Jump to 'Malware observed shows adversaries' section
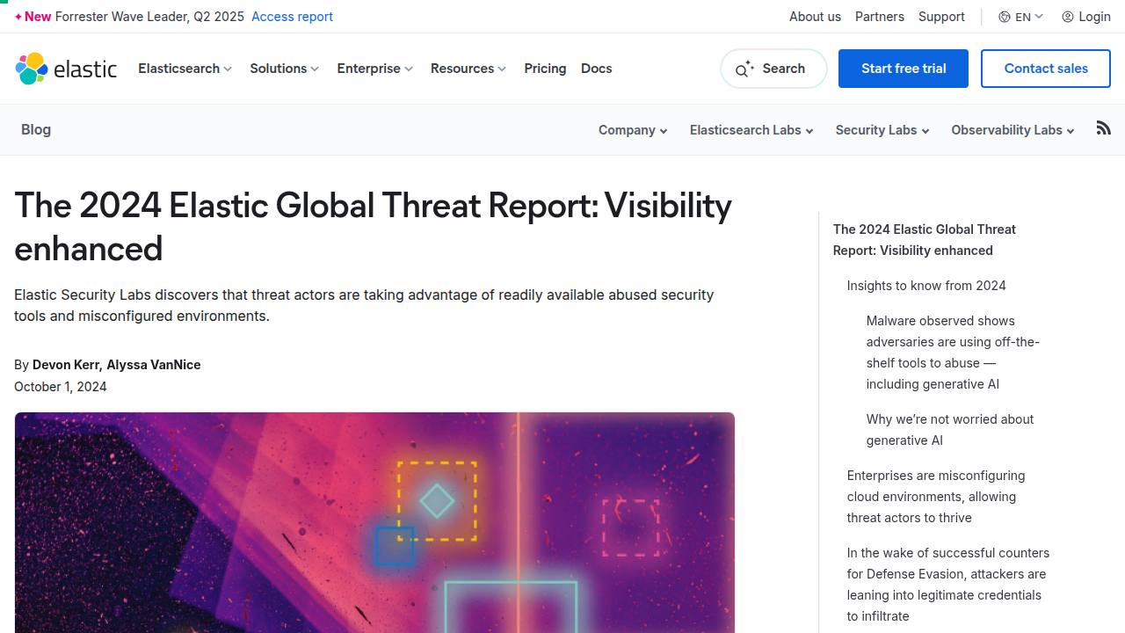 pos(953,353)
